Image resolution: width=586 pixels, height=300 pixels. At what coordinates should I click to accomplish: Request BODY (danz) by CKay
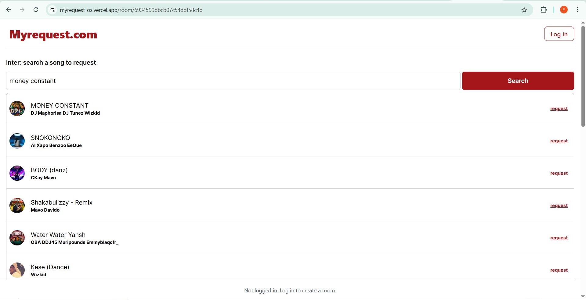point(559,173)
